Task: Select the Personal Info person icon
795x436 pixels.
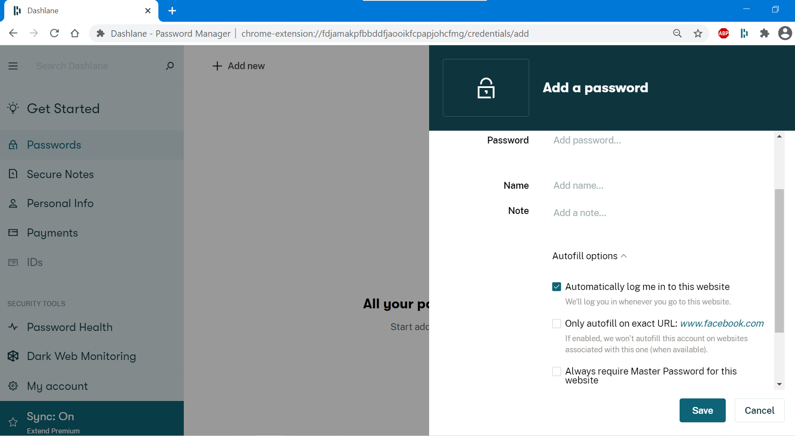Action: click(13, 203)
